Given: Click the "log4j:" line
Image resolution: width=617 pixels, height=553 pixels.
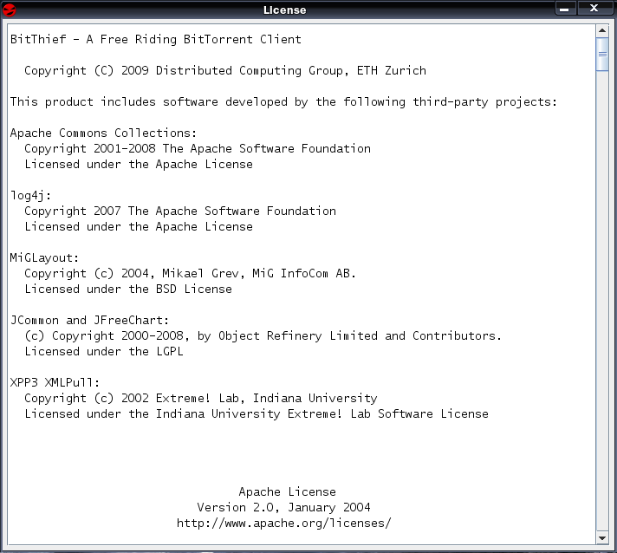Looking at the screenshot, I should pos(30,196).
